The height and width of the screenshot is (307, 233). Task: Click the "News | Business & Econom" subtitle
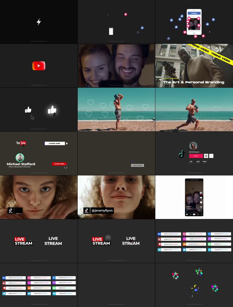point(19,167)
